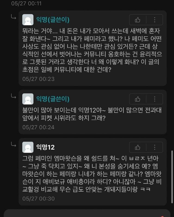Open three-dot menu on the 익명12 comment

pyautogui.click(x=155, y=147)
